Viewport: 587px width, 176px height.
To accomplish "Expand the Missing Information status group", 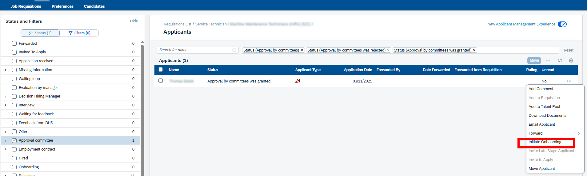I will (x=6, y=70).
